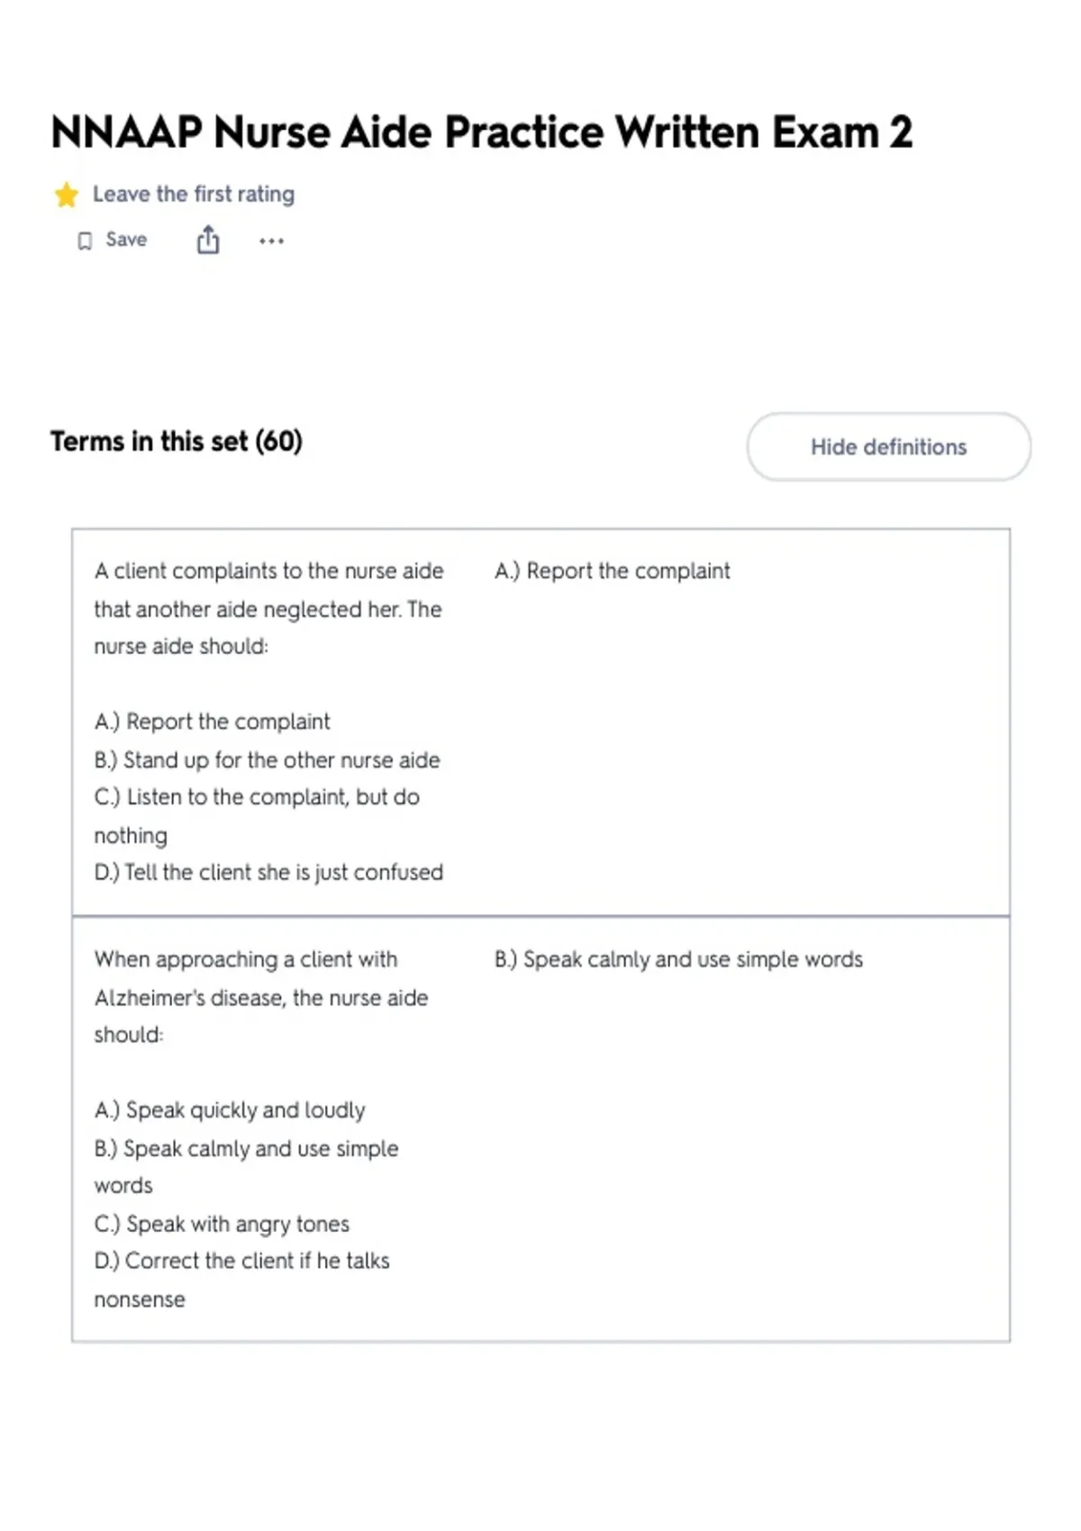This screenshot has height=1531, width=1081.
Task: Click the Hide definitions button
Action: coord(888,447)
